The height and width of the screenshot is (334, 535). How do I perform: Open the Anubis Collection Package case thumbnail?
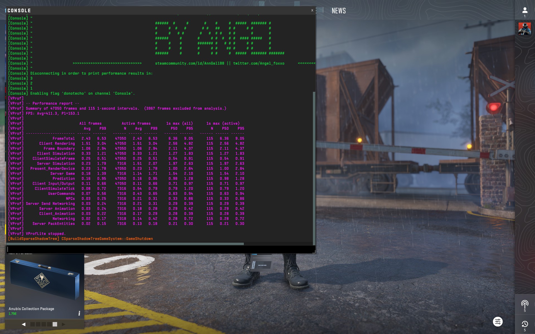(45, 280)
